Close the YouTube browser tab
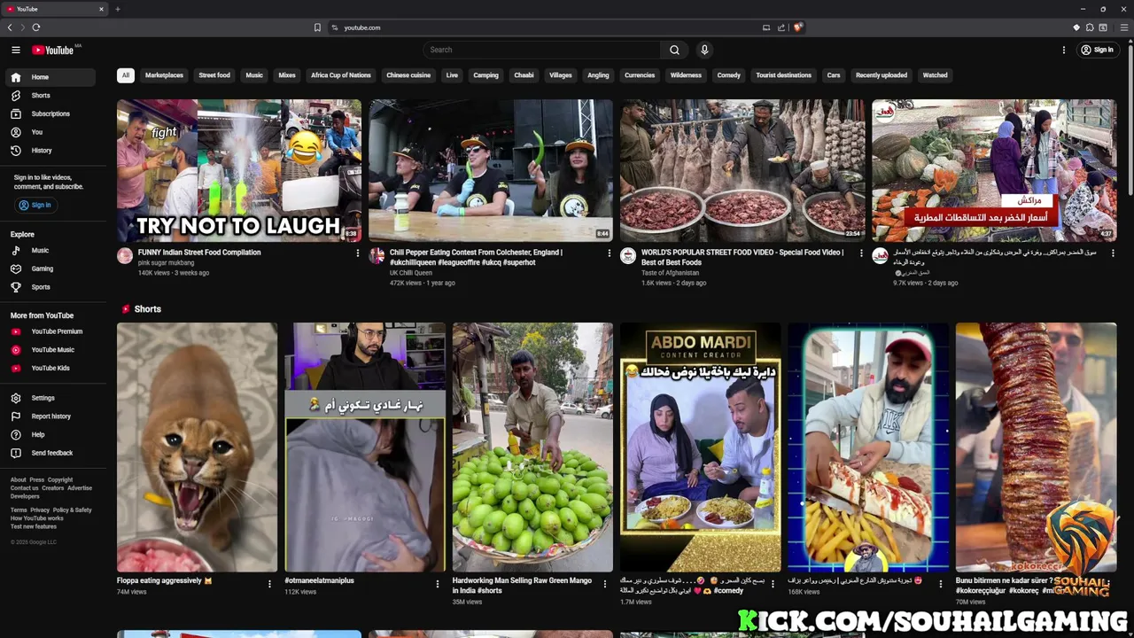 coord(101,9)
